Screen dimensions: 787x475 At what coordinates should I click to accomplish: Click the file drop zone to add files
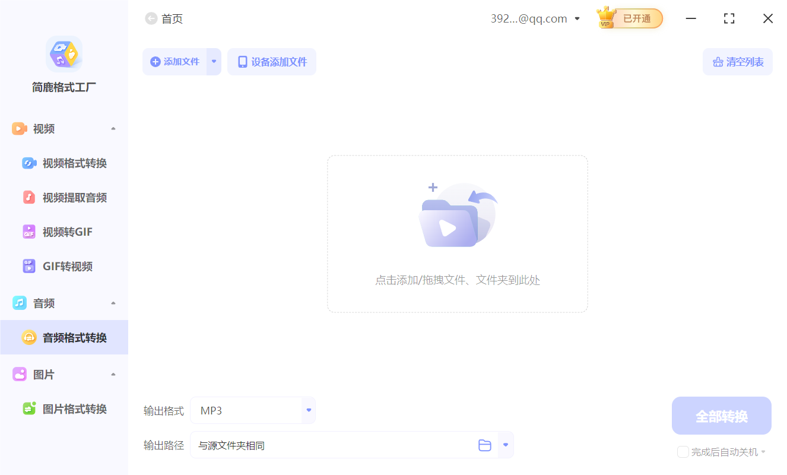[457, 233]
